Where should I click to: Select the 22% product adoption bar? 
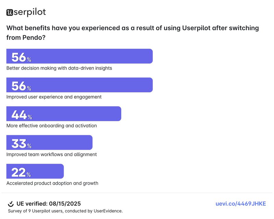tap(35, 172)
